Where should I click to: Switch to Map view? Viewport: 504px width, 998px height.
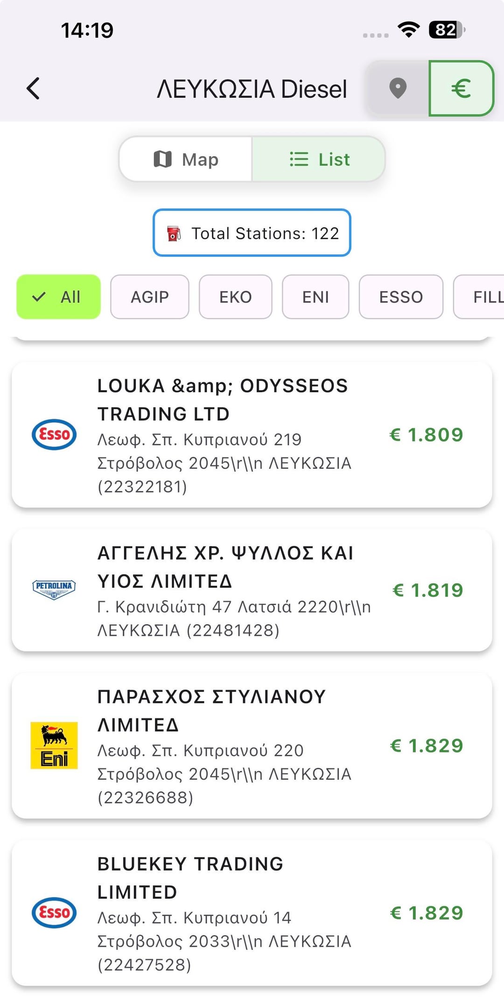[186, 159]
